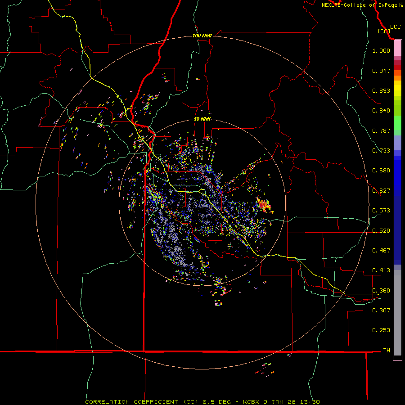
Task: Click the 0.840 legend value
Action: [x=381, y=111]
